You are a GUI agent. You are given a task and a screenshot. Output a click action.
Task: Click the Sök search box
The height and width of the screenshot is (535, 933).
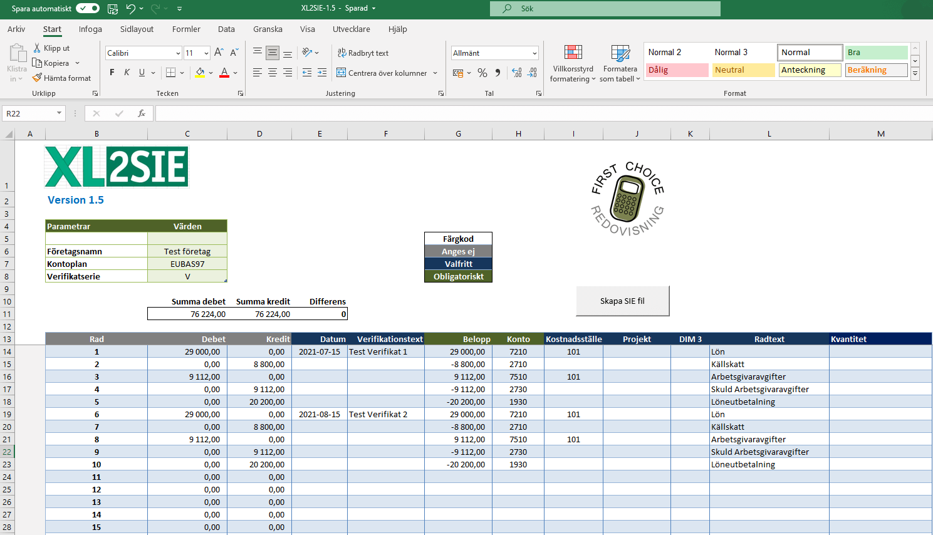coord(605,9)
